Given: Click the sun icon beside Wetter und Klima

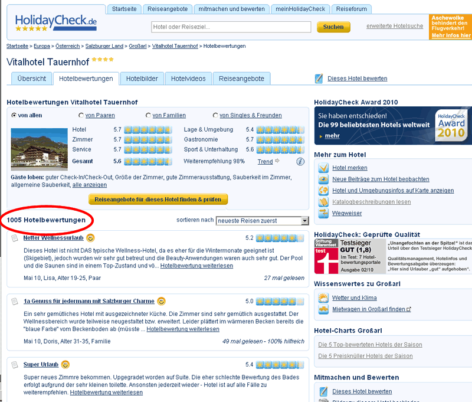Looking at the screenshot, I should pos(323,298).
